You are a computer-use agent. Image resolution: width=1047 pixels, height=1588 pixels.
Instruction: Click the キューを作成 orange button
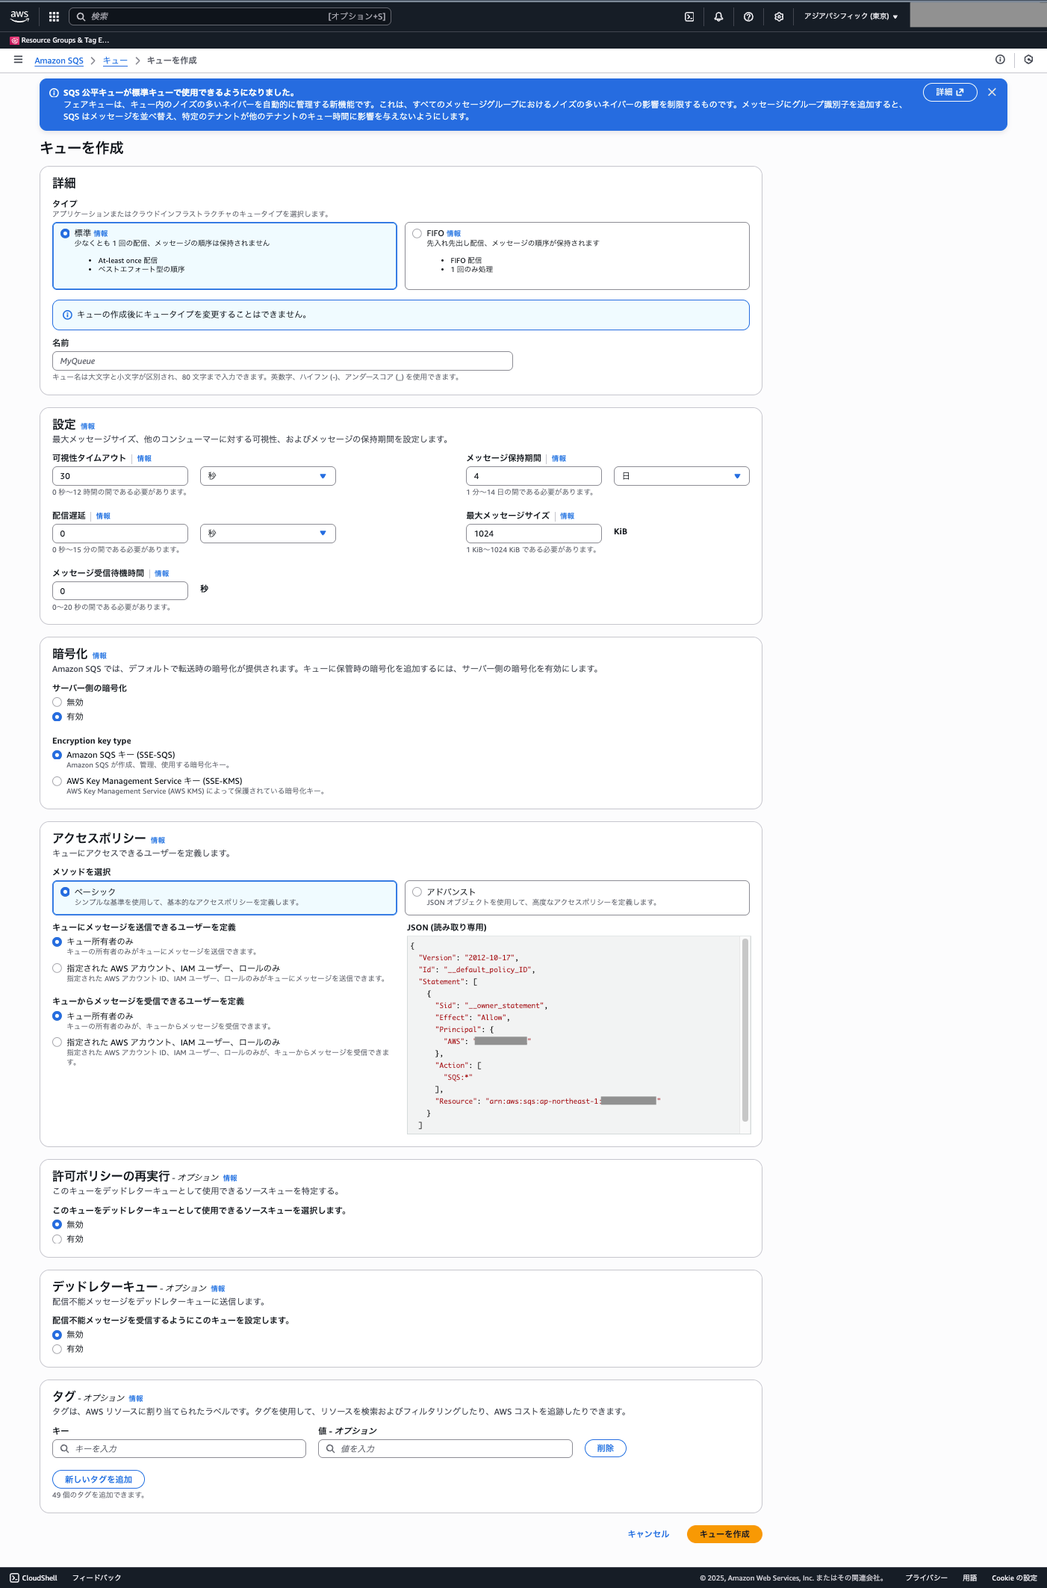tap(724, 1534)
